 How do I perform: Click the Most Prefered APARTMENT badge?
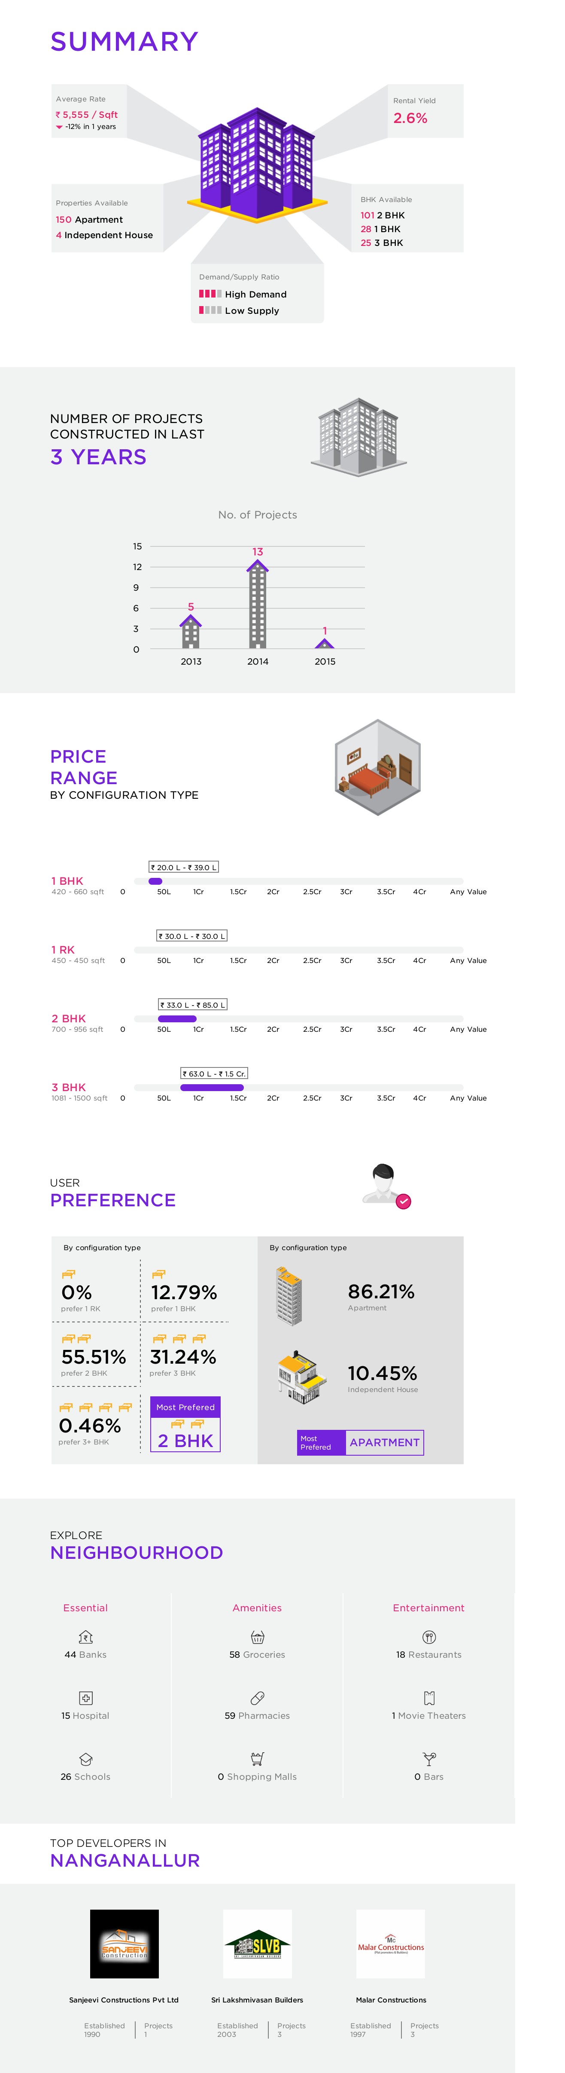(360, 1442)
